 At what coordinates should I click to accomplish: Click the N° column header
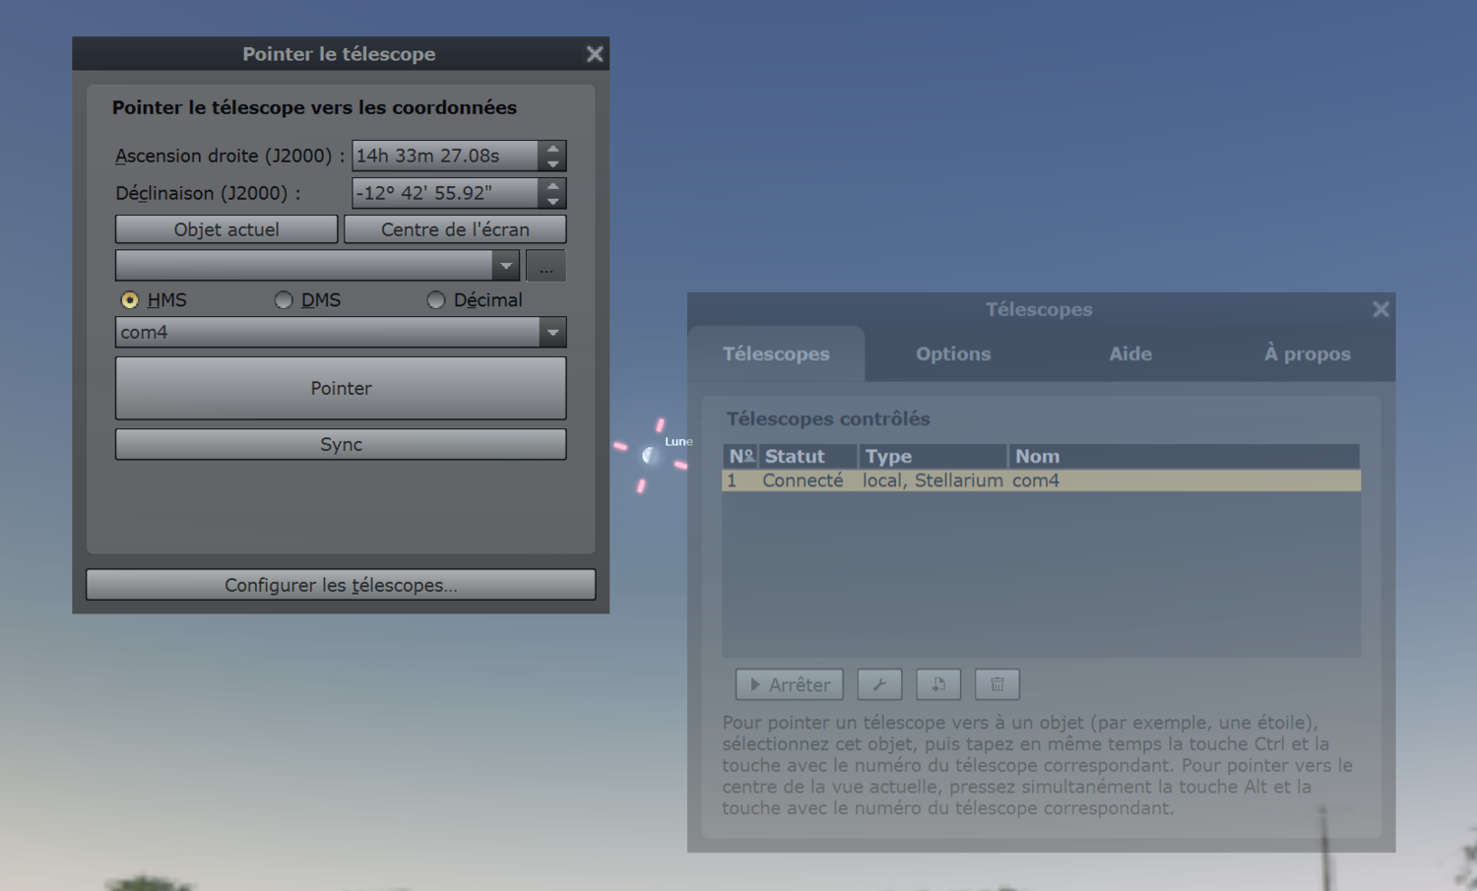click(x=740, y=456)
